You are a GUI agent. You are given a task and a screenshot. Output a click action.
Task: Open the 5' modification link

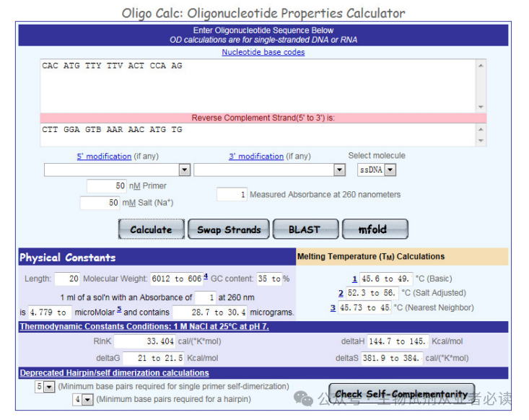tap(104, 156)
